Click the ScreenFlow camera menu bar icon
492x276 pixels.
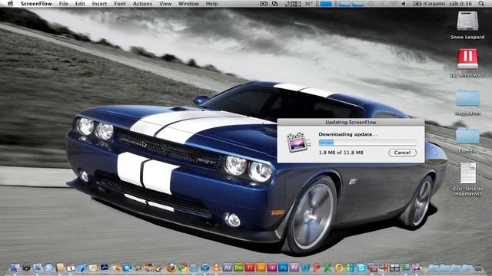(264, 3)
